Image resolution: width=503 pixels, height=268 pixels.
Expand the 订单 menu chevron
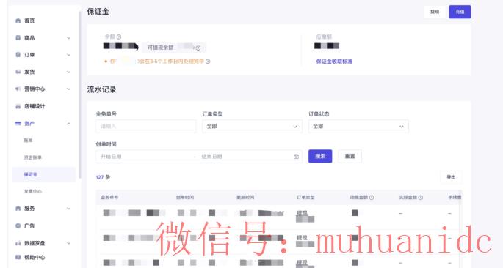(x=68, y=55)
